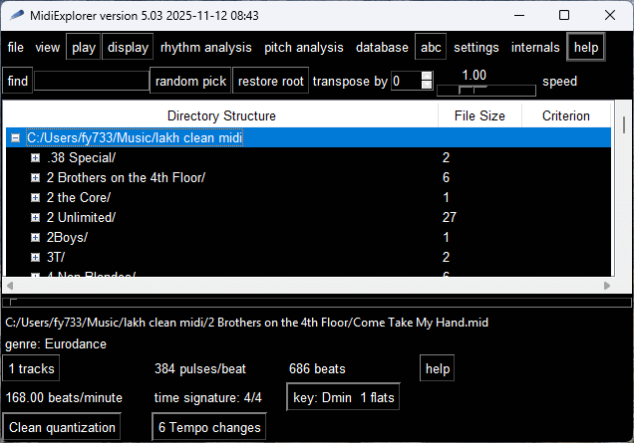Expand the 2 Unlimited folder node
634x443 pixels.
coord(35,217)
